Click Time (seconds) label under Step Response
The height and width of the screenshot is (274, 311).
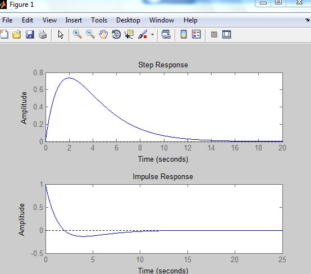coord(163,159)
